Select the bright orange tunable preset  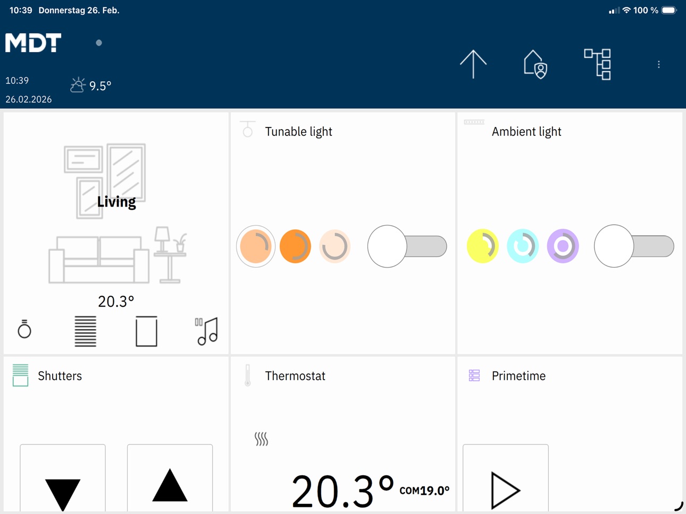[x=295, y=246]
